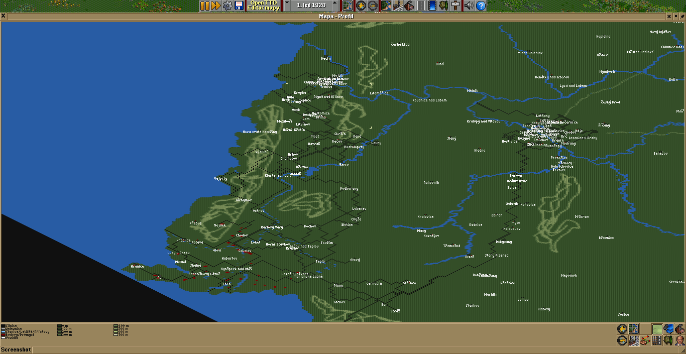This screenshot has width=686, height=354.
Task: Shade the Mapa window
Action: pos(670,16)
